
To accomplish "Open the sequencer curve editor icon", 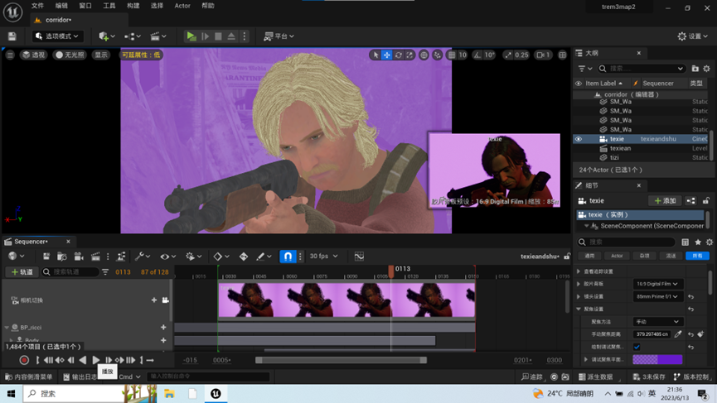I will (359, 257).
